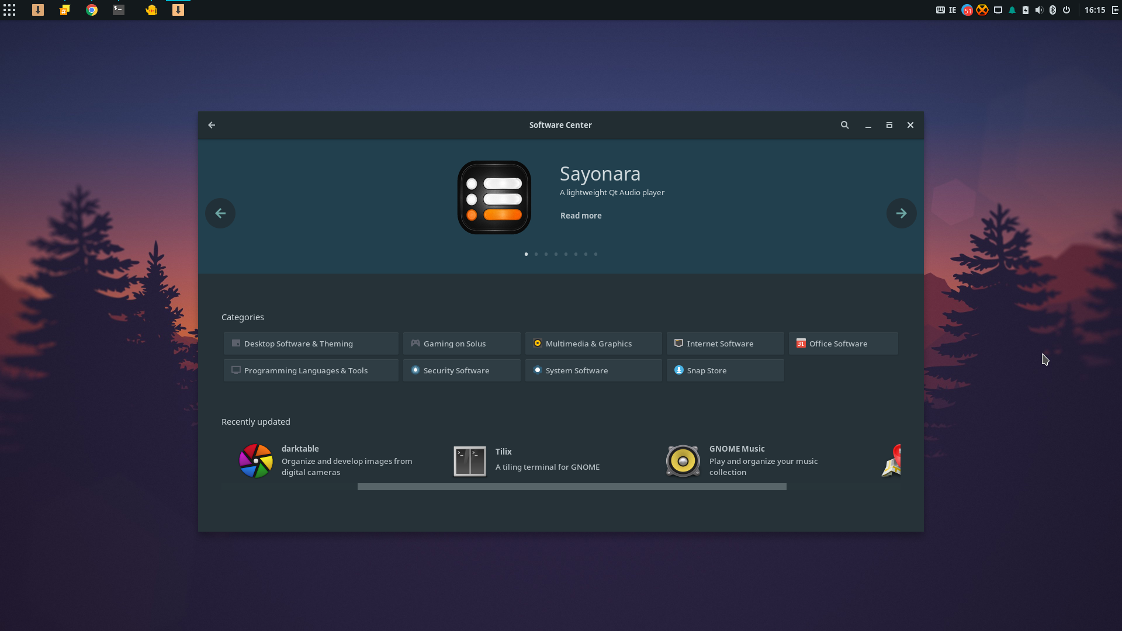Open the applications grid menu in panel

9,10
